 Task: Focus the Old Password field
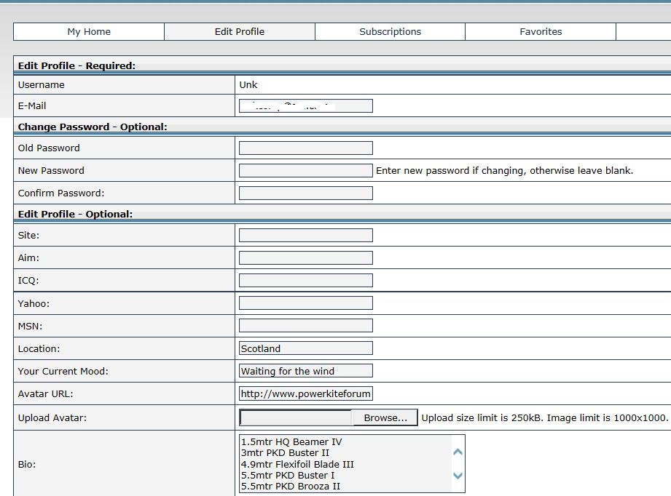click(305, 148)
